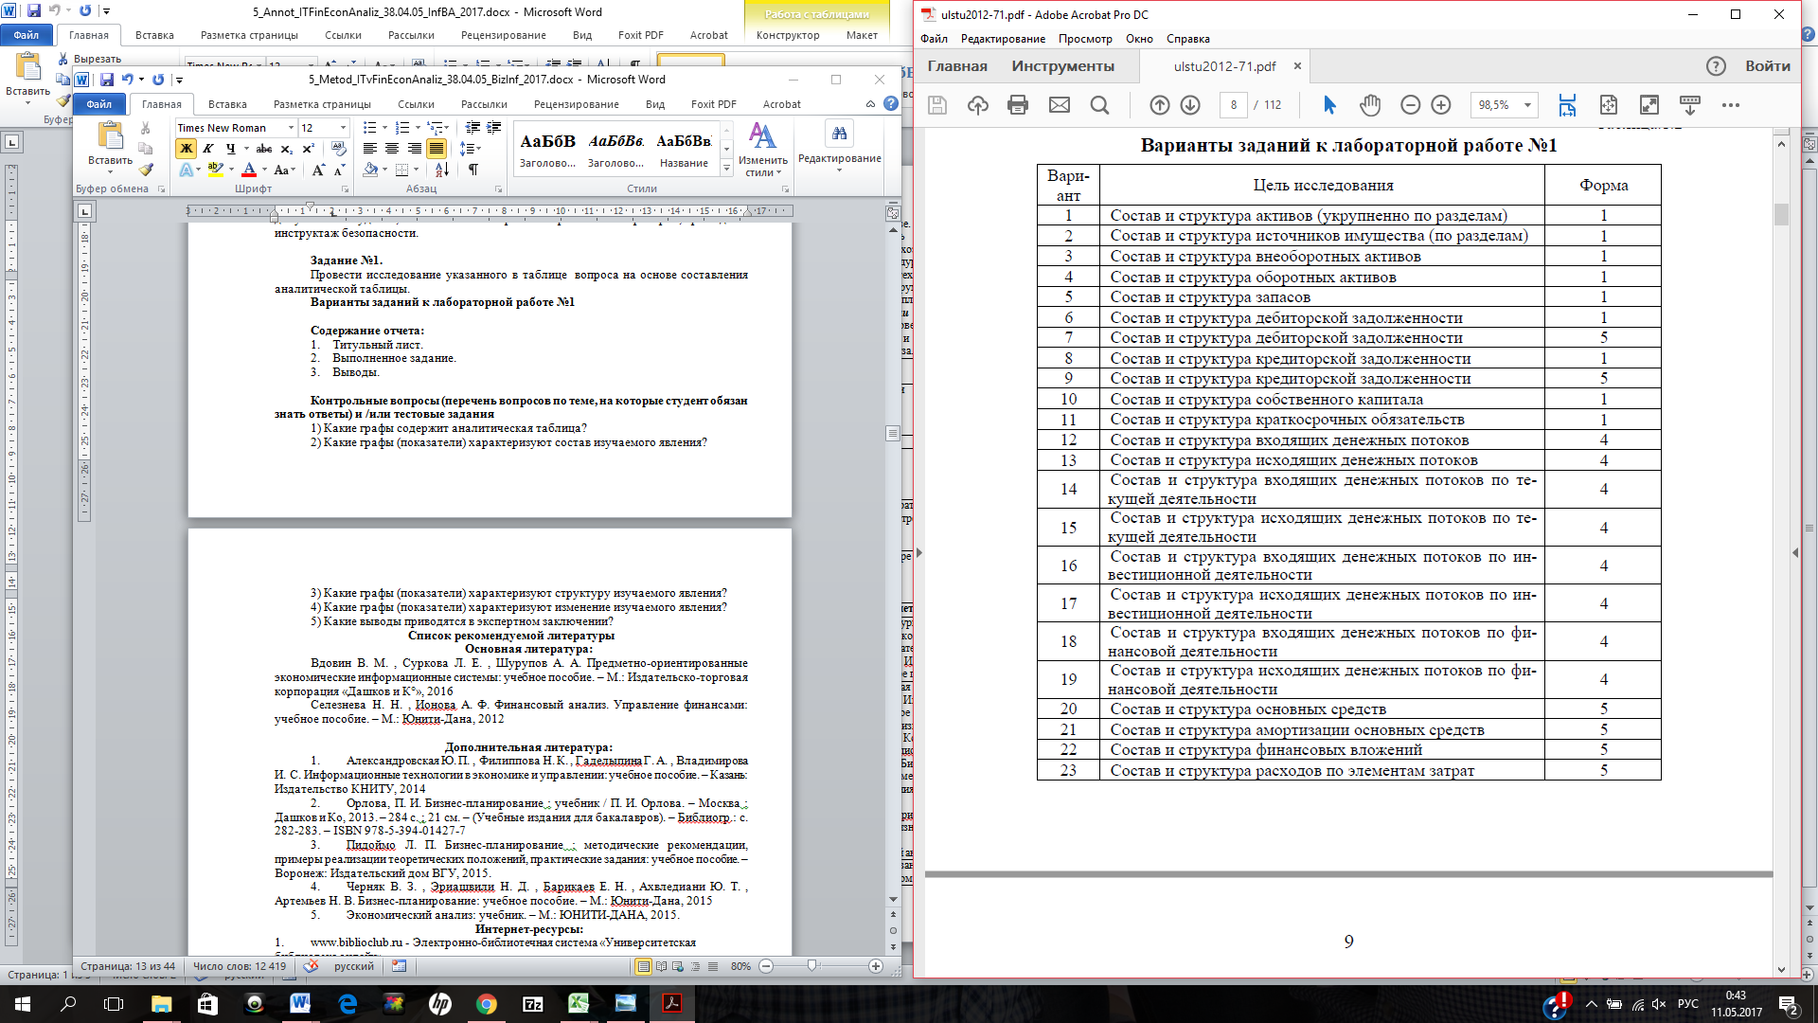Toggle center alignment in Word

pyautogui.click(x=392, y=149)
